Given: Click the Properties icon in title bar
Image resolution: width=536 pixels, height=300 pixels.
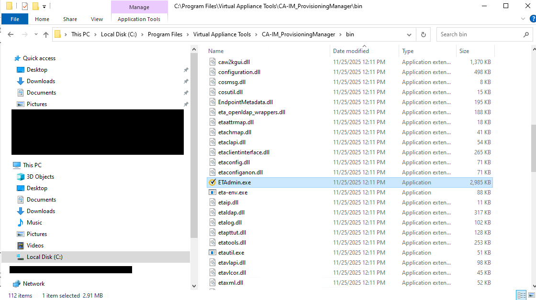Looking at the screenshot, I should click(x=25, y=6).
